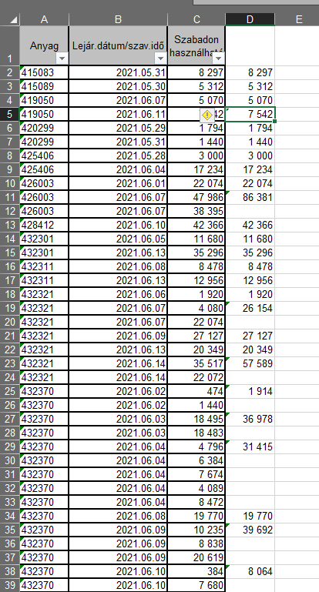Select row 25 header
Screen dimensions: 319x592
[x=10, y=391]
